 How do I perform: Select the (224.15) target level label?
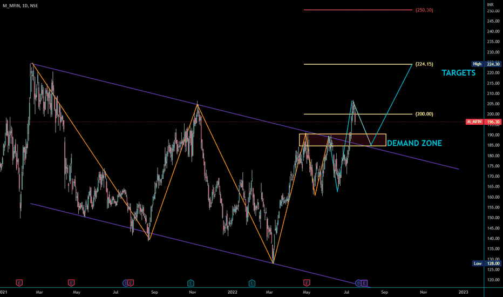pyautogui.click(x=424, y=64)
